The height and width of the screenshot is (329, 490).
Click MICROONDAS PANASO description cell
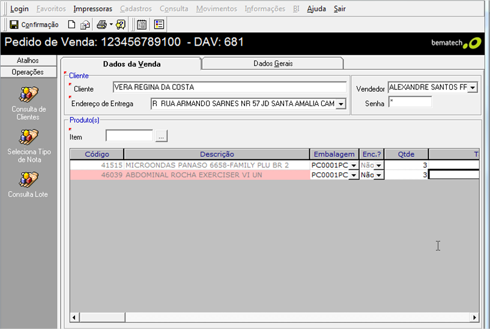[x=217, y=165]
